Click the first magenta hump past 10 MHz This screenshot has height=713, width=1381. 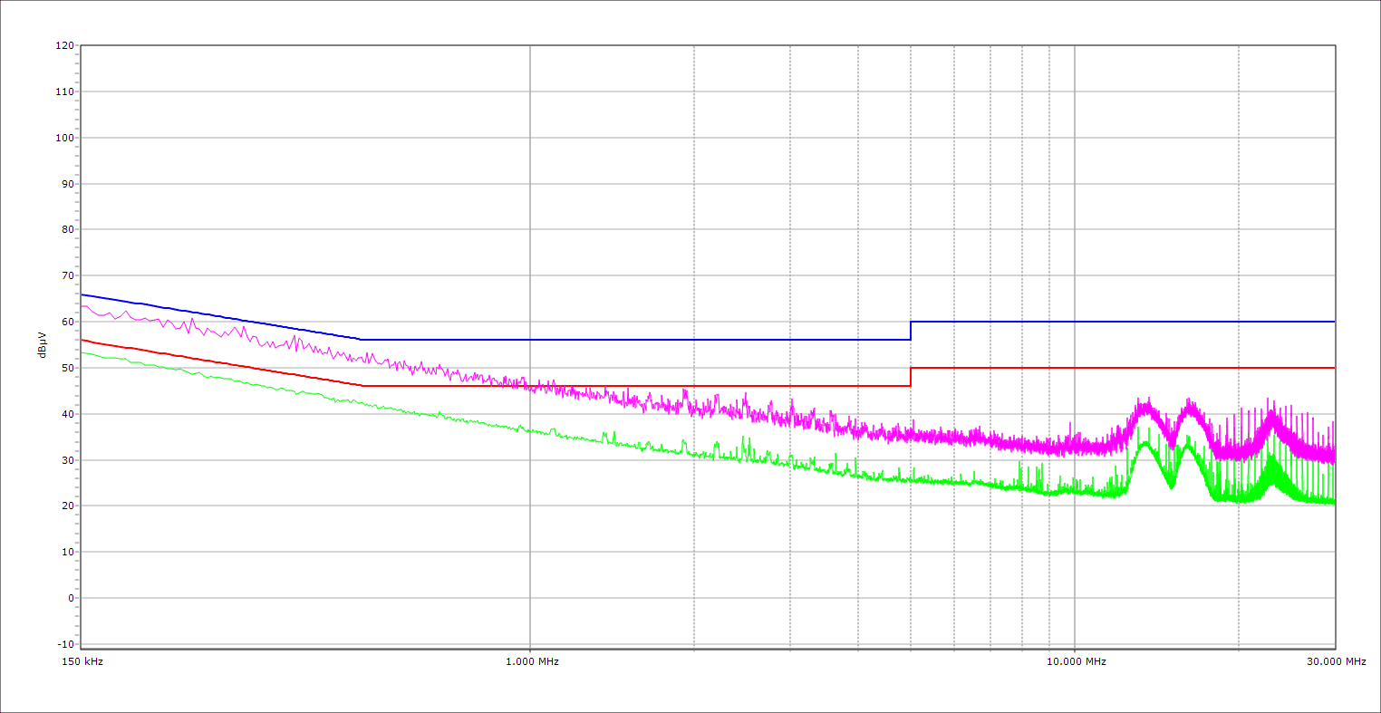point(1146,407)
